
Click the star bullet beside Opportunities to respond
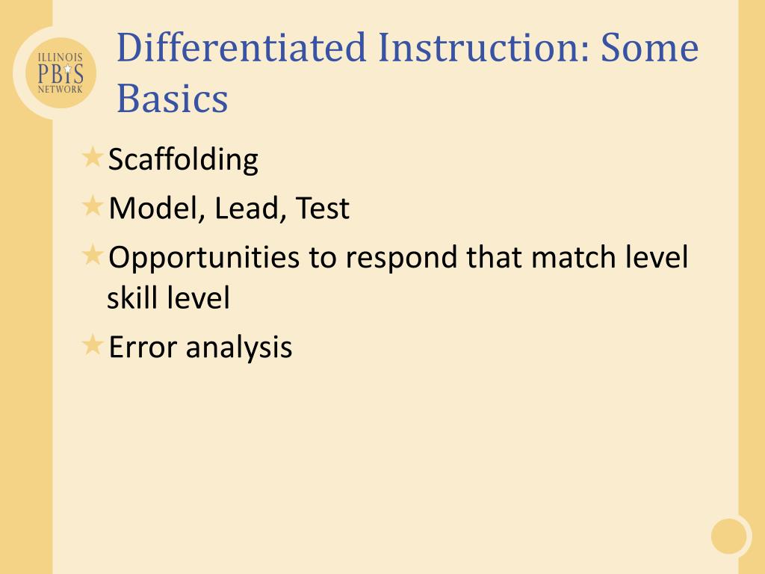click(92, 256)
